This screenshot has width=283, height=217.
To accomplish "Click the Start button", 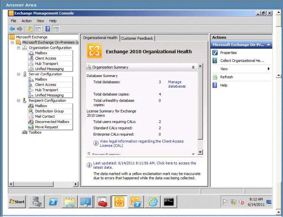I will [17, 202].
